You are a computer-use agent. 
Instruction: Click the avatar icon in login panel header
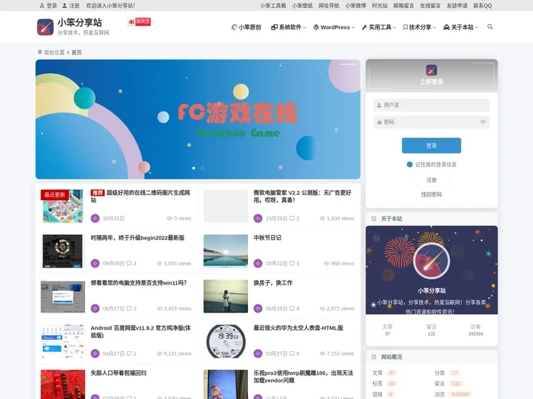[432, 70]
